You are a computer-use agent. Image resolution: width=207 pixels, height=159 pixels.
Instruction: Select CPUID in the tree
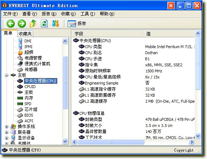point(30,87)
